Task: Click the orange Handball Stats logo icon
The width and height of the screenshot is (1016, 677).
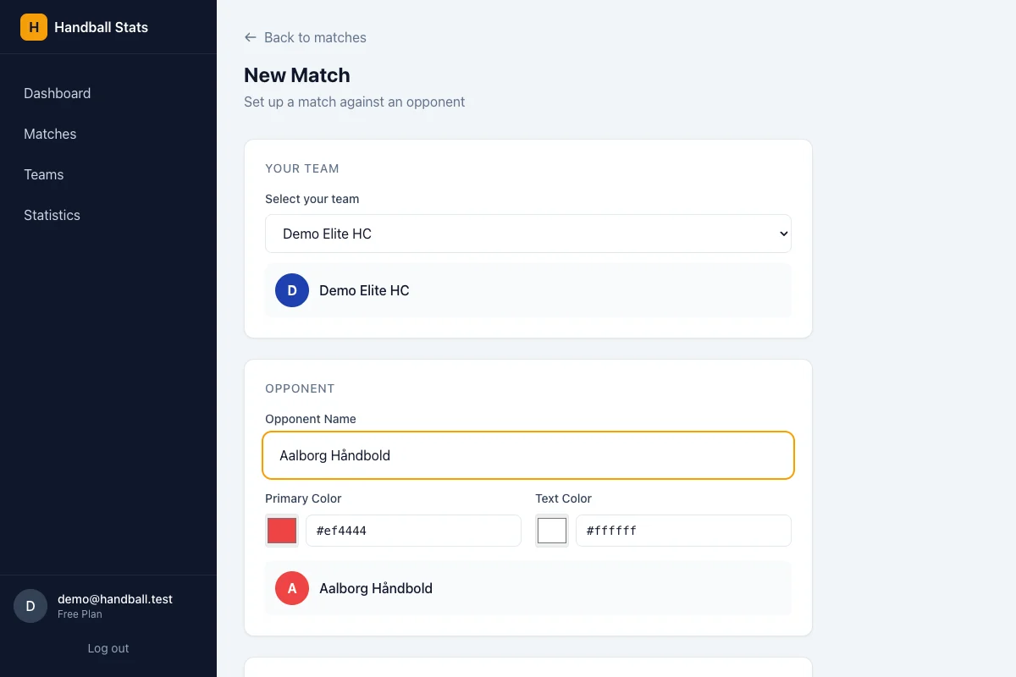Action: 34,27
